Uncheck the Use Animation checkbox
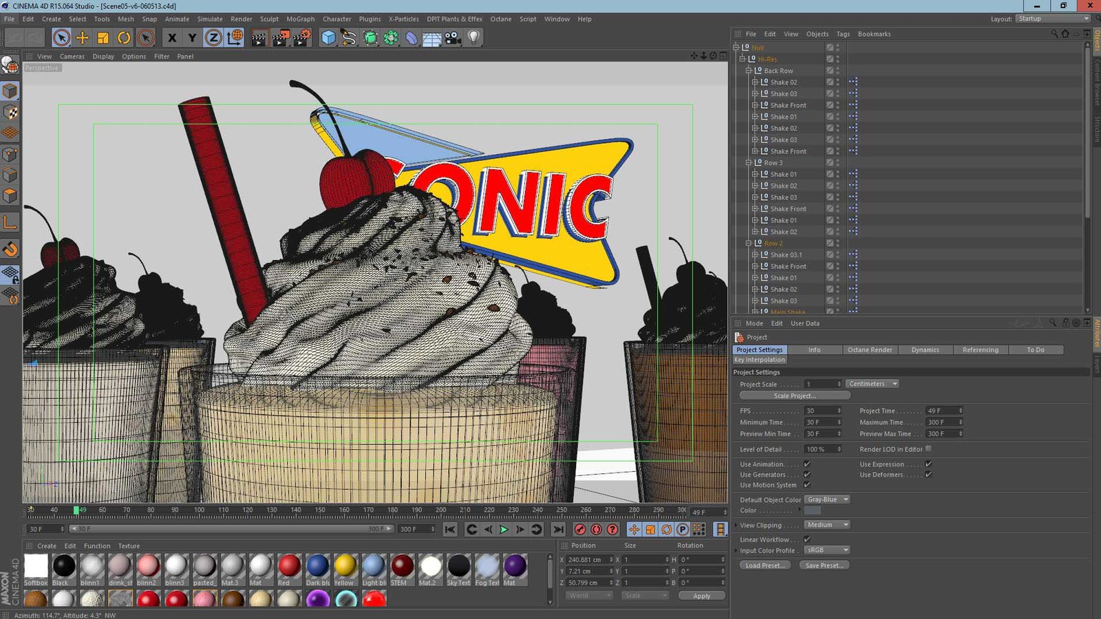 point(807,464)
